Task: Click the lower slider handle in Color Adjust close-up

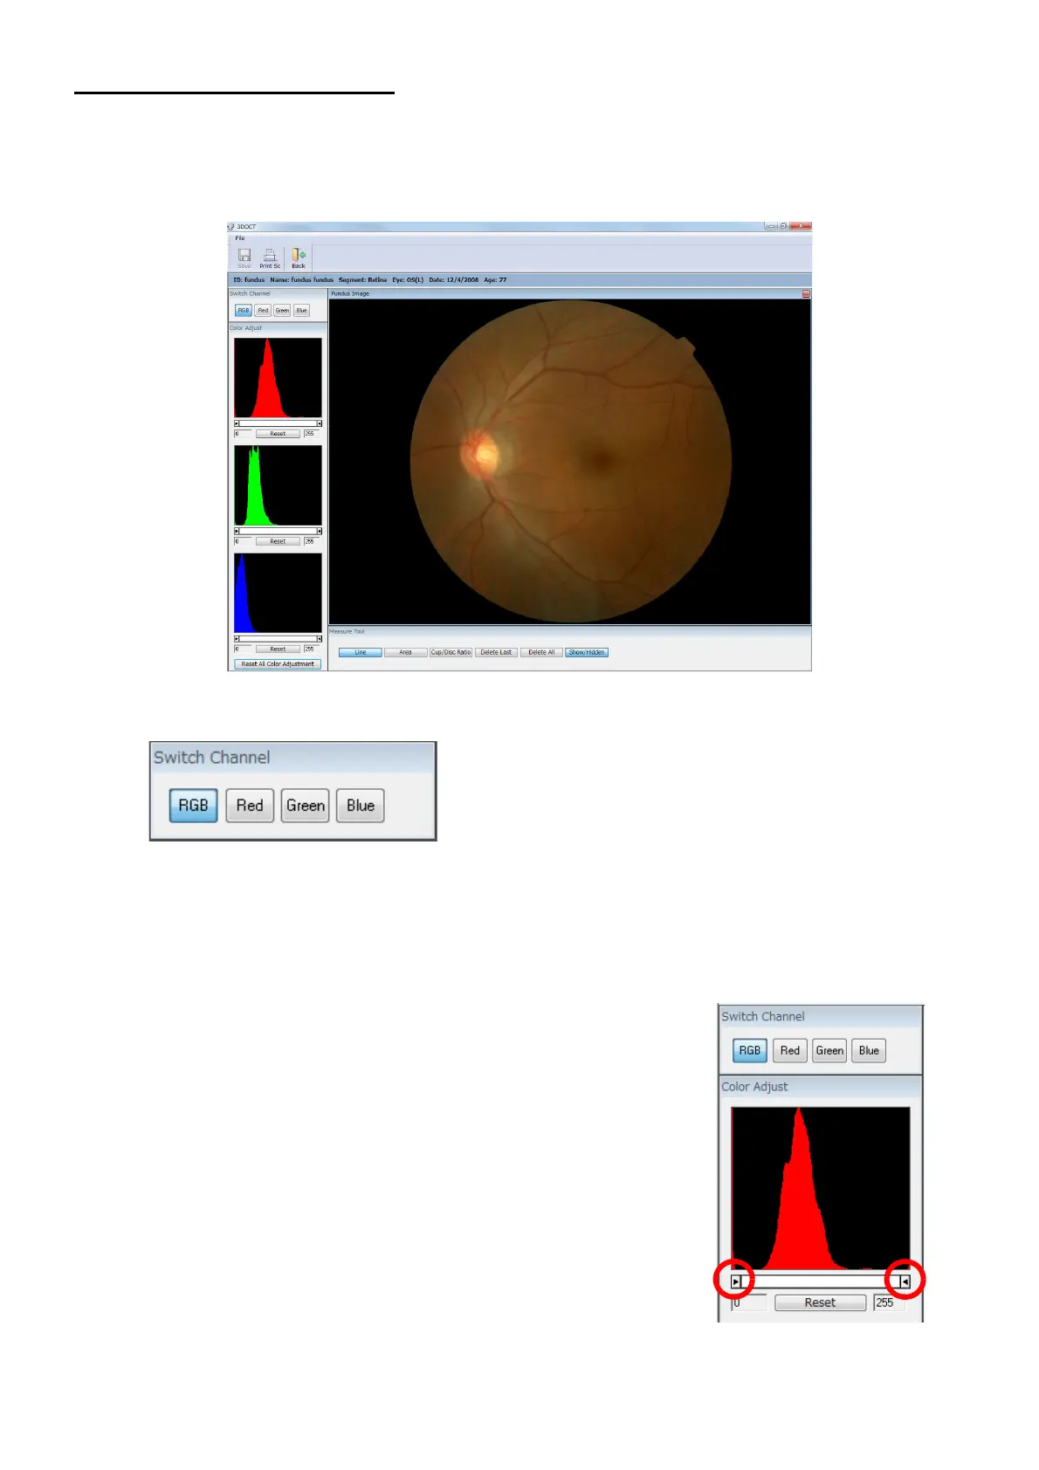Action: pyautogui.click(x=736, y=1281)
